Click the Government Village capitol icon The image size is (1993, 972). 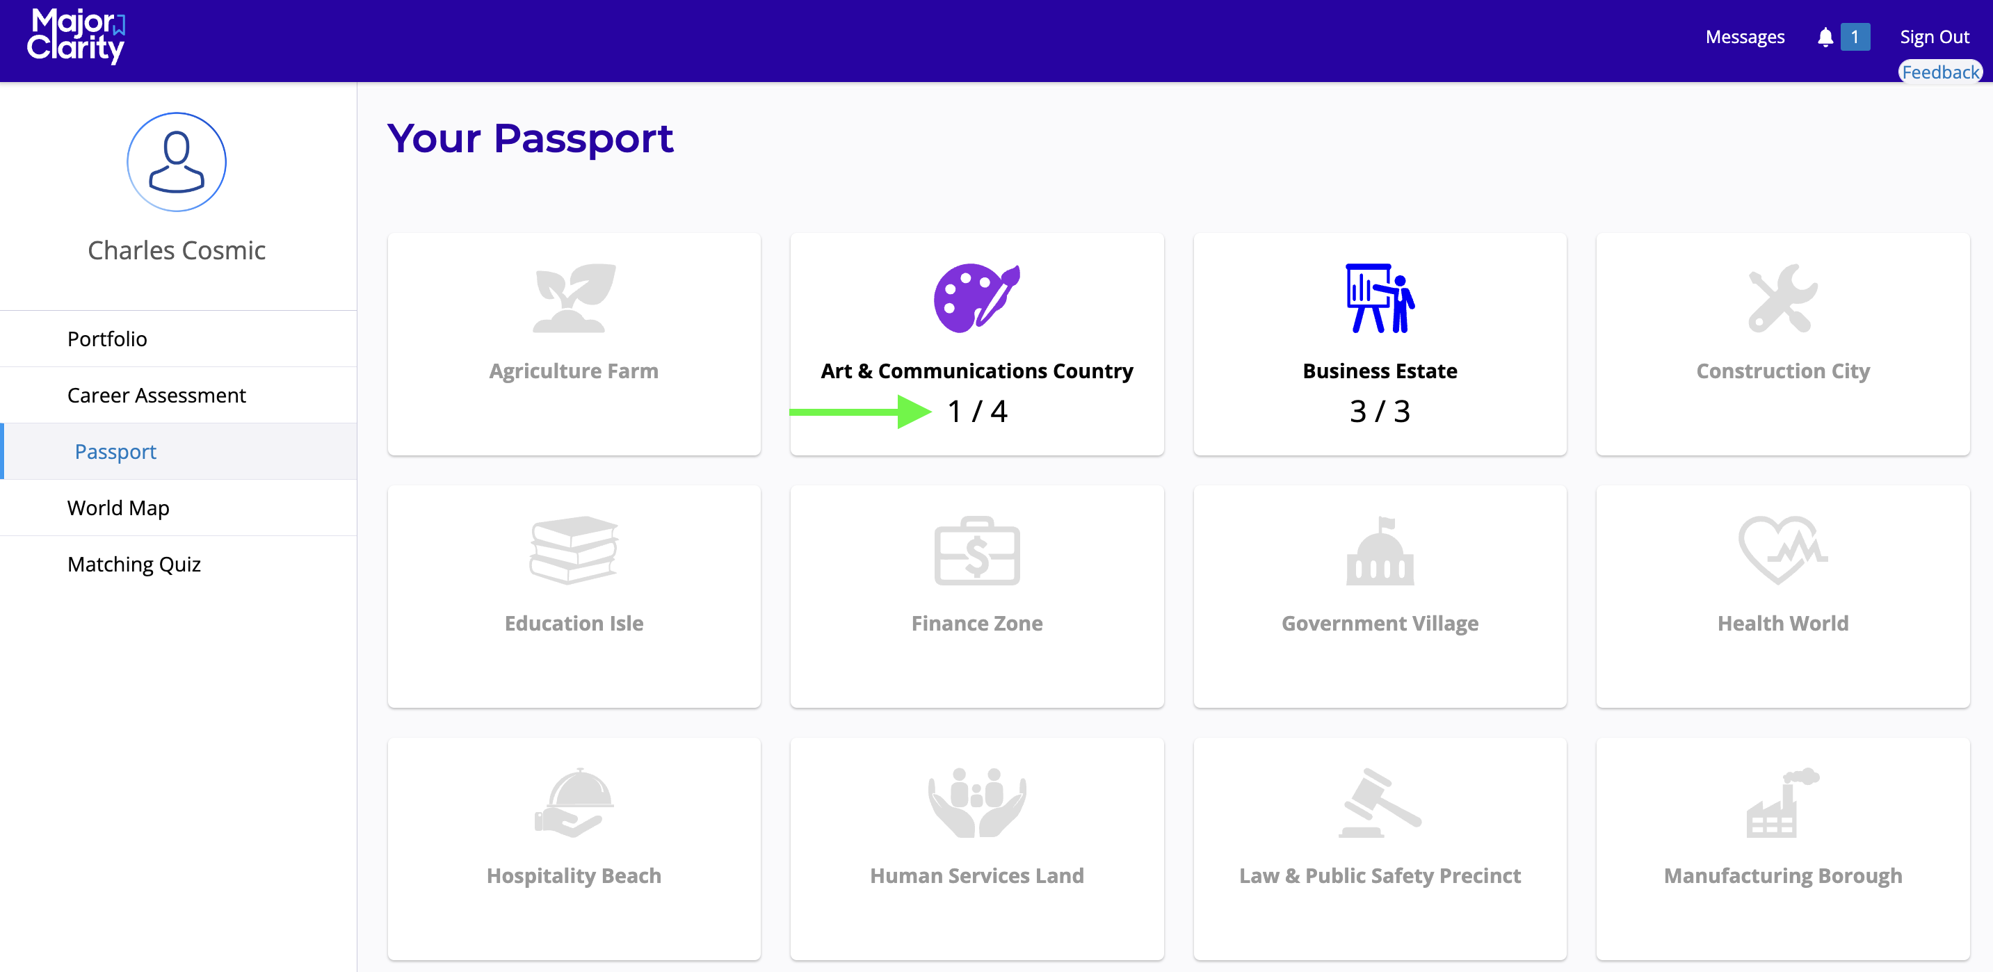point(1380,551)
